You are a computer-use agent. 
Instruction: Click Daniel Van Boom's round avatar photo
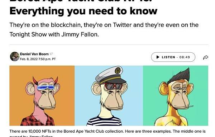coord(14,56)
